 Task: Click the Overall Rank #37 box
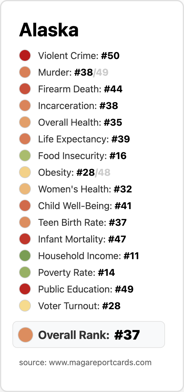point(89,335)
